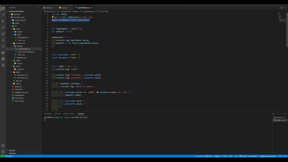The image size is (288, 162).
Task: Open LoginModal.vue in the file tree
Action: (24, 49)
